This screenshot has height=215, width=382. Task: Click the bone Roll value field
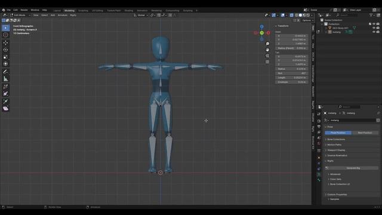coord(292,73)
